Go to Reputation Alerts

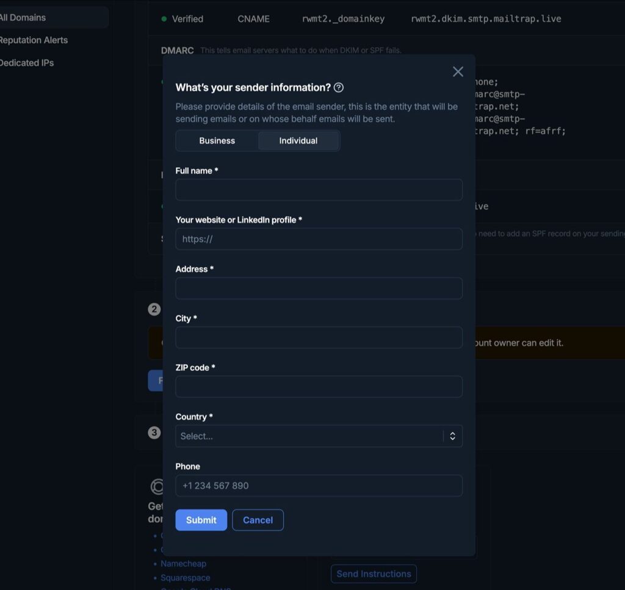point(34,40)
